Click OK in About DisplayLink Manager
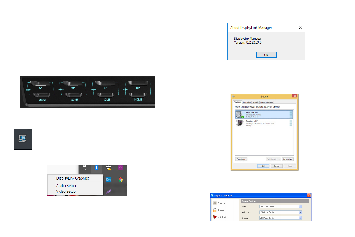 tap(266, 55)
